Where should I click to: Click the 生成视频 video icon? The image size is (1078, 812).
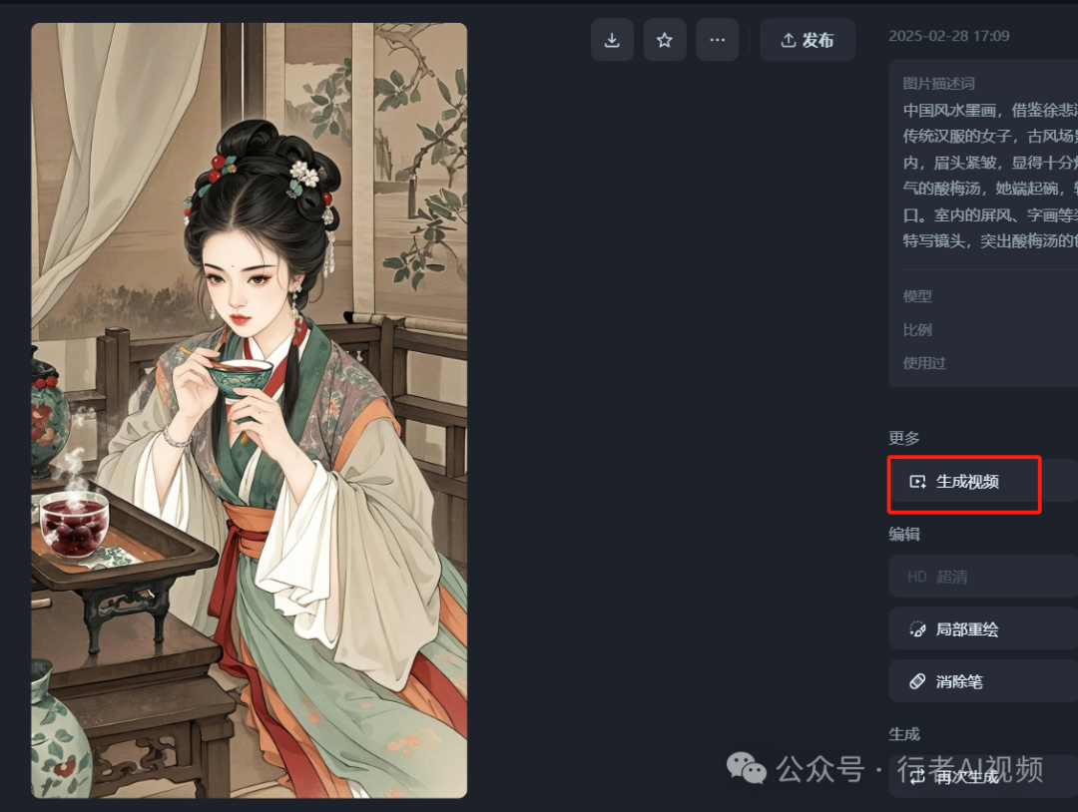pyautogui.click(x=917, y=482)
